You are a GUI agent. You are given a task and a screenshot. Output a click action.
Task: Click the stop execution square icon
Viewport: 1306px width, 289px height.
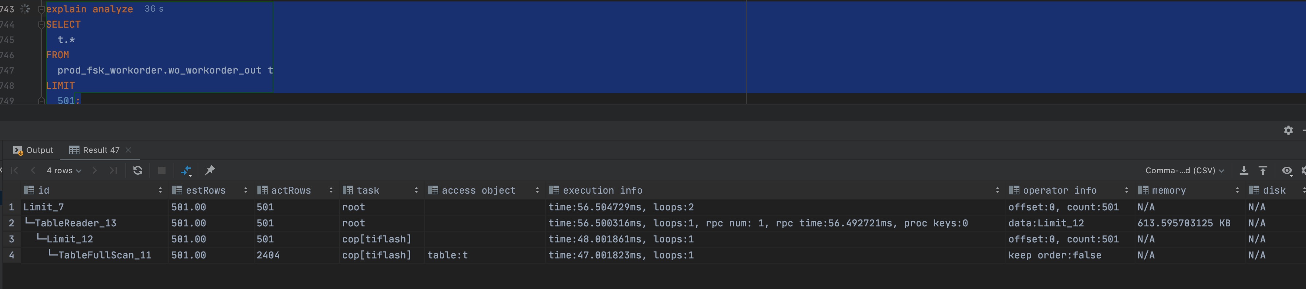point(162,171)
